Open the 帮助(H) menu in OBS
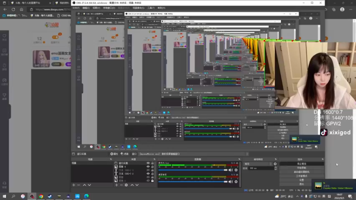 [162, 8]
